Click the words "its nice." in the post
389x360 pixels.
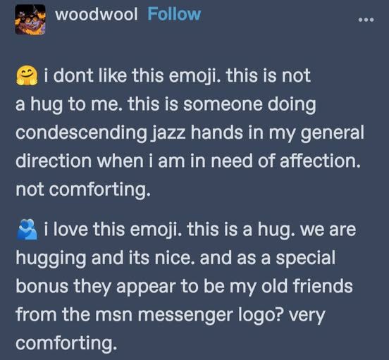click(162, 258)
